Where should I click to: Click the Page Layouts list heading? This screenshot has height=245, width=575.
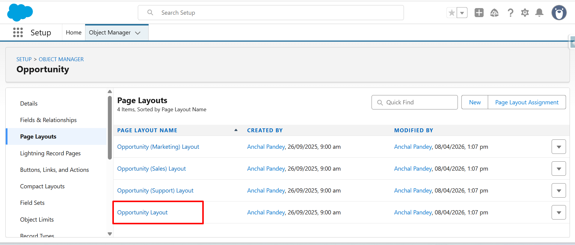pyautogui.click(x=142, y=100)
